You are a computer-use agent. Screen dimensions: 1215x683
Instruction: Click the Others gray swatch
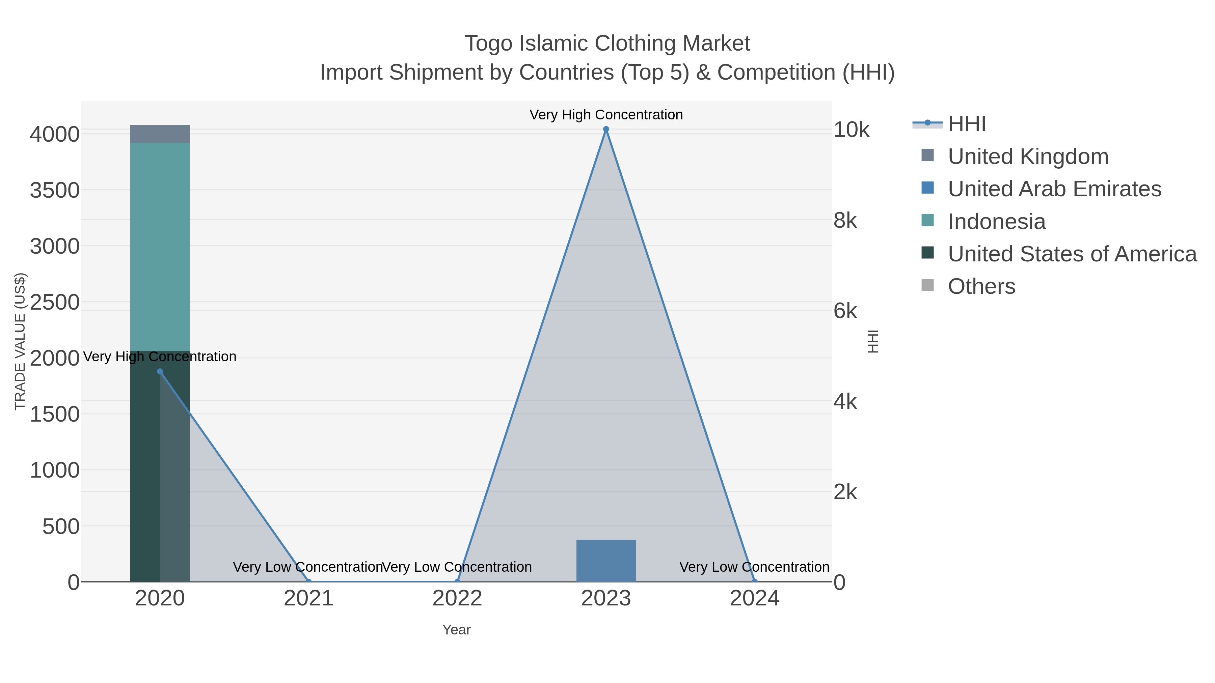pyautogui.click(x=927, y=285)
